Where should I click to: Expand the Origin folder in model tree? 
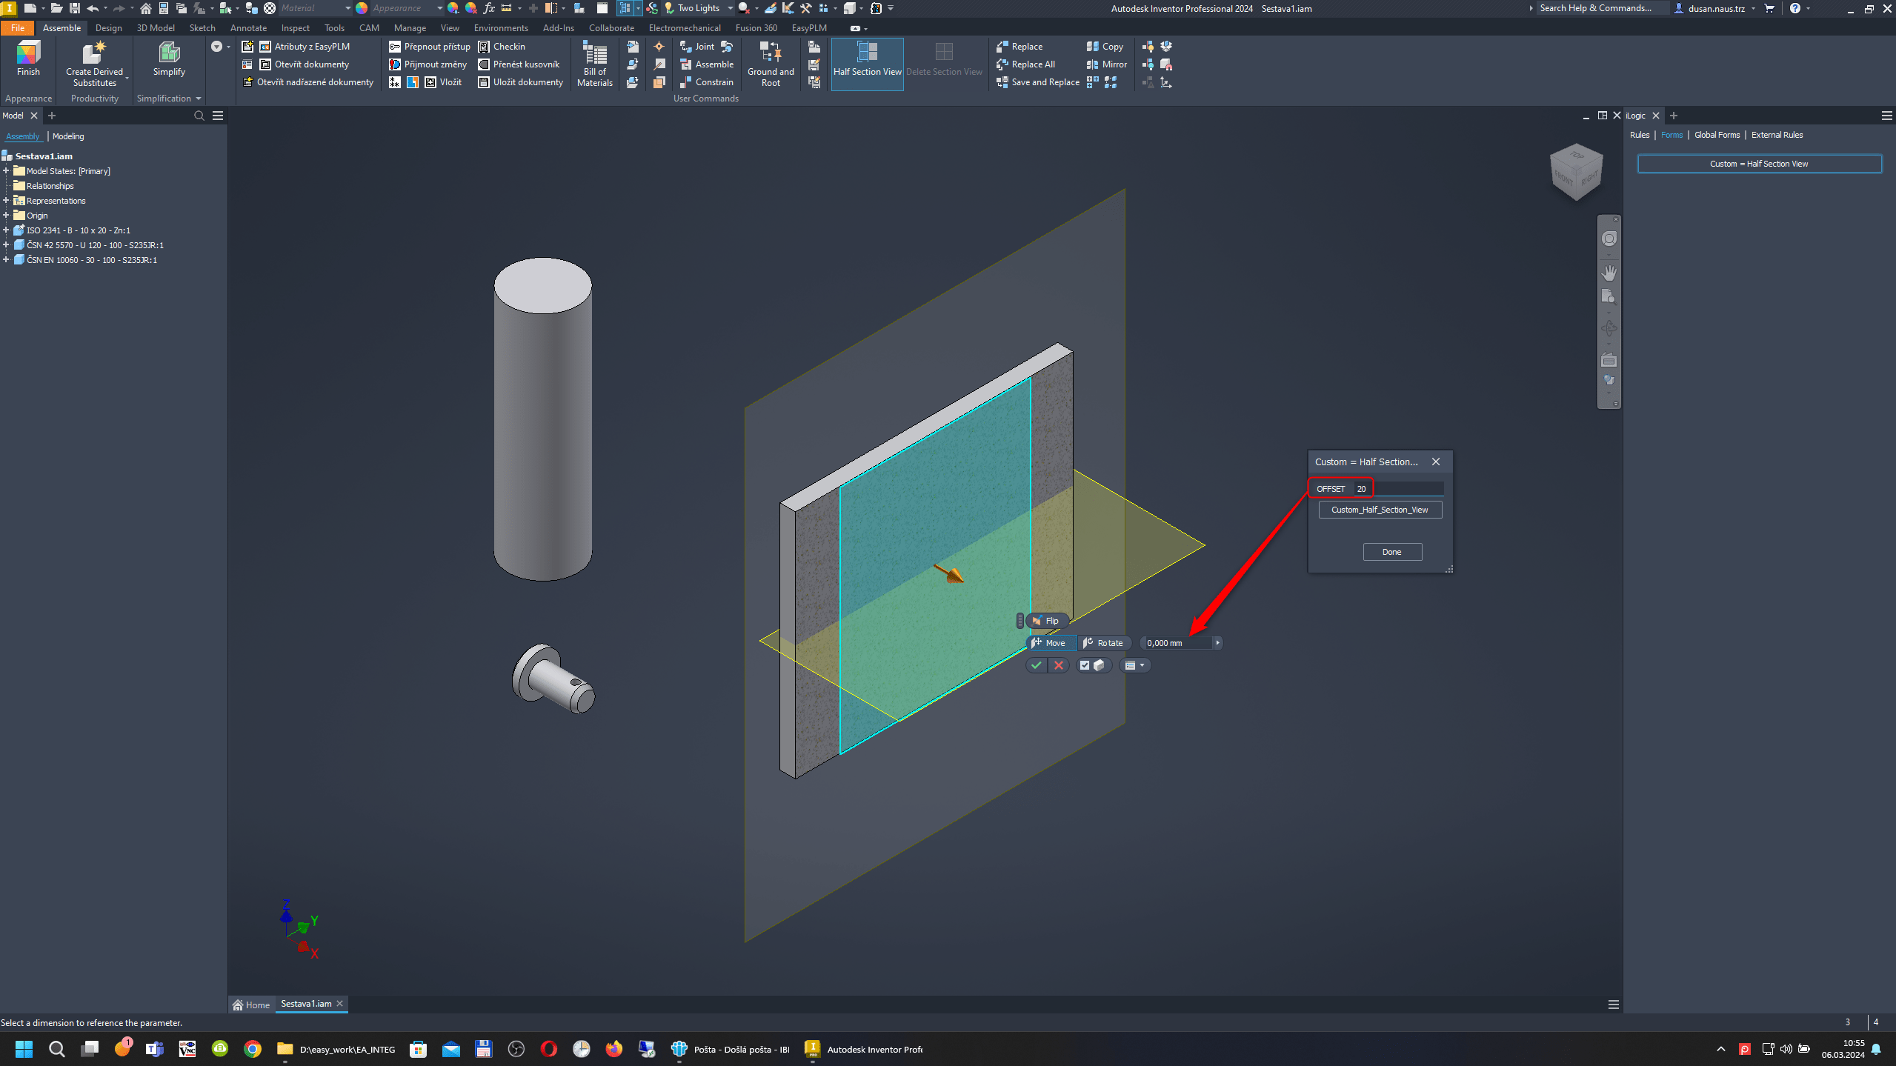coord(7,216)
